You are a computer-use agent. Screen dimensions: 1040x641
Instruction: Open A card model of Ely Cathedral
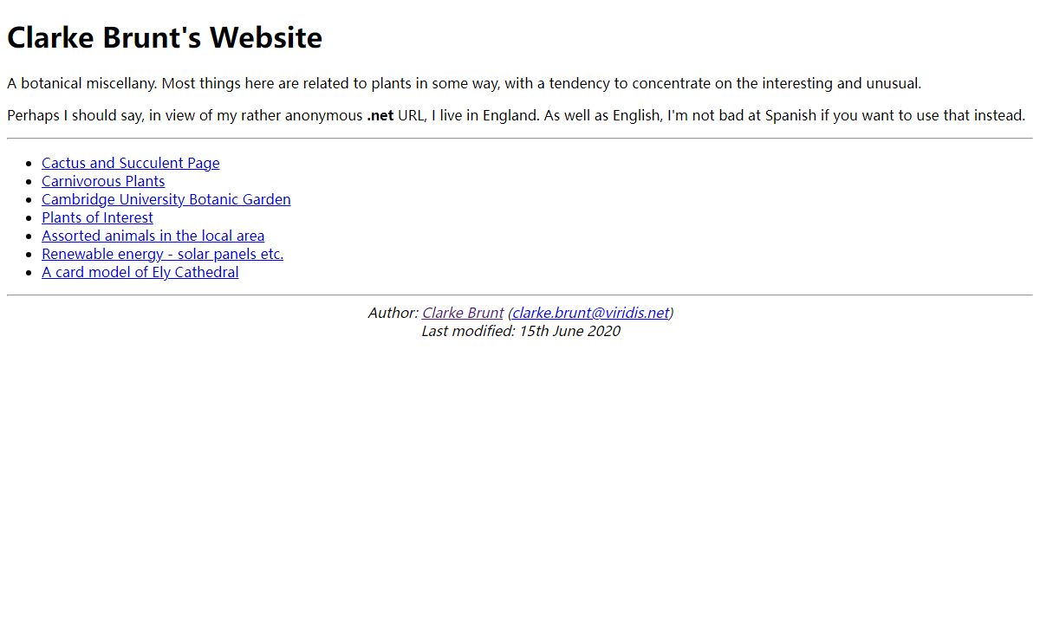(x=140, y=272)
